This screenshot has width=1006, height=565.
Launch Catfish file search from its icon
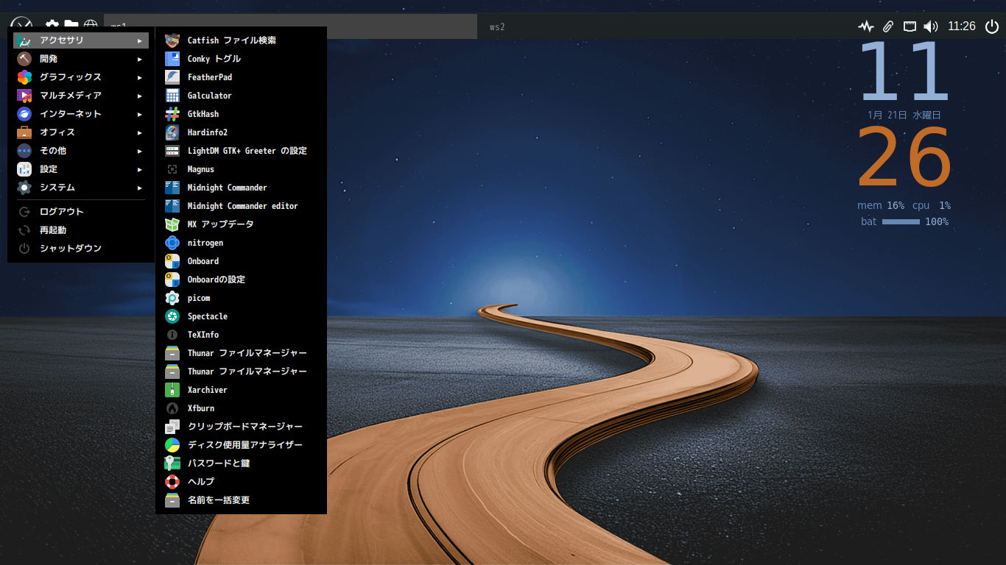pos(172,40)
